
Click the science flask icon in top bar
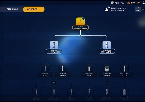pos(143,3)
